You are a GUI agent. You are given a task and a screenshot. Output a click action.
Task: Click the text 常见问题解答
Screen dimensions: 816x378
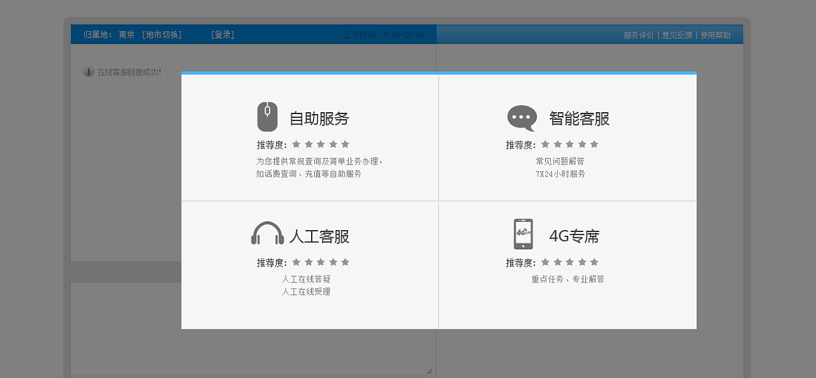(x=560, y=161)
